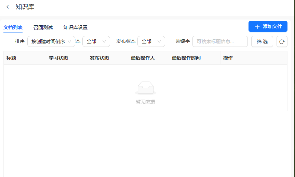Click the back arrow beside 知识库
295x177 pixels.
[x=8, y=7]
